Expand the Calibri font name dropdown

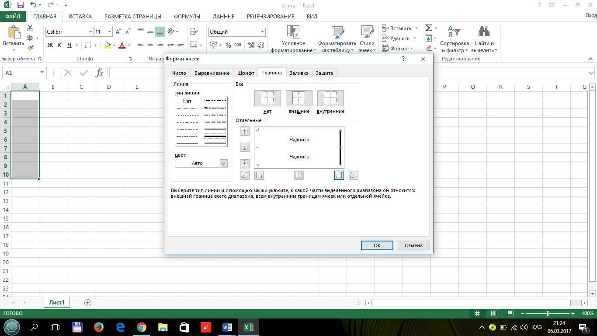90,32
